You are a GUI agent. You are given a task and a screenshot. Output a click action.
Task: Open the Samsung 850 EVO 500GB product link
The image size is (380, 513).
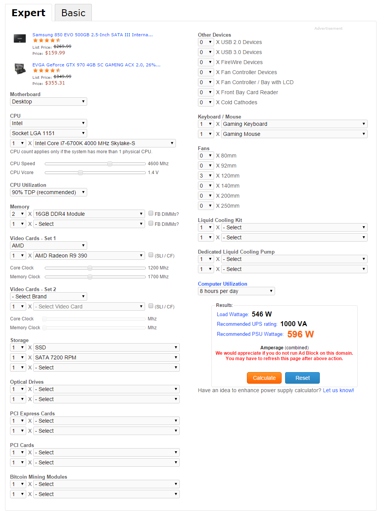click(93, 35)
